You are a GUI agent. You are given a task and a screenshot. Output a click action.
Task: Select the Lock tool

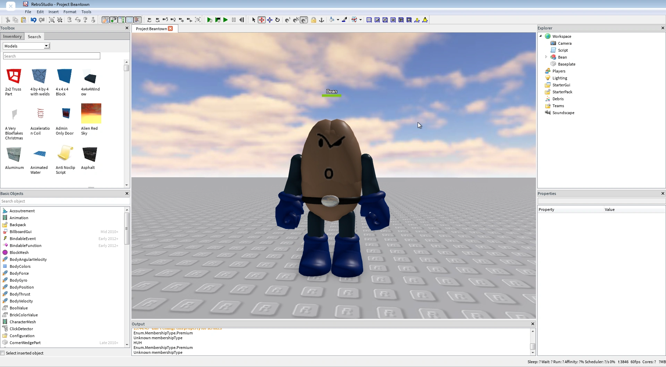tap(314, 20)
